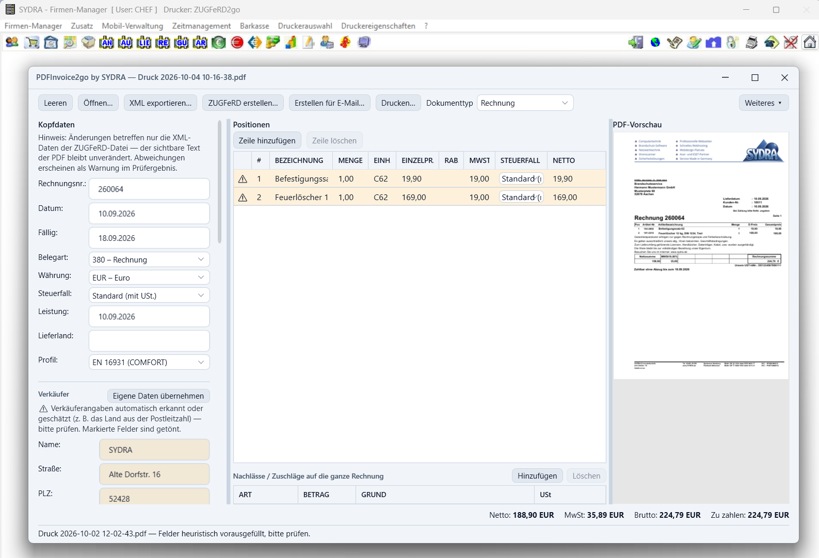Click the pen signing document icon
Viewport: 819px width, 558px height.
[x=675, y=42]
